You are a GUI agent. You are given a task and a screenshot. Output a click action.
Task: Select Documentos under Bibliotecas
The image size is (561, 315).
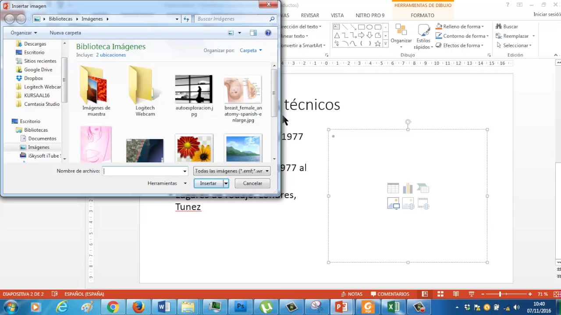tap(42, 139)
